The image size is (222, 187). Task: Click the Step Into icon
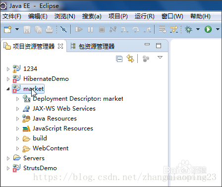coord(124,30)
